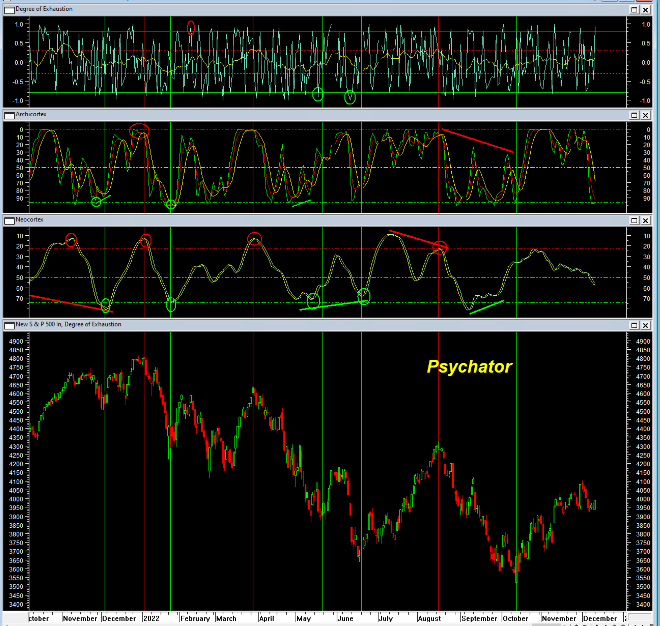660x626 pixels.
Task: Click the Neocortex pane icon
Action: coord(9,221)
